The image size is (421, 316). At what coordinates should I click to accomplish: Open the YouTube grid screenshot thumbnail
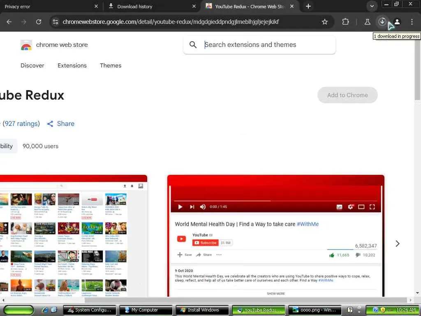(74, 236)
